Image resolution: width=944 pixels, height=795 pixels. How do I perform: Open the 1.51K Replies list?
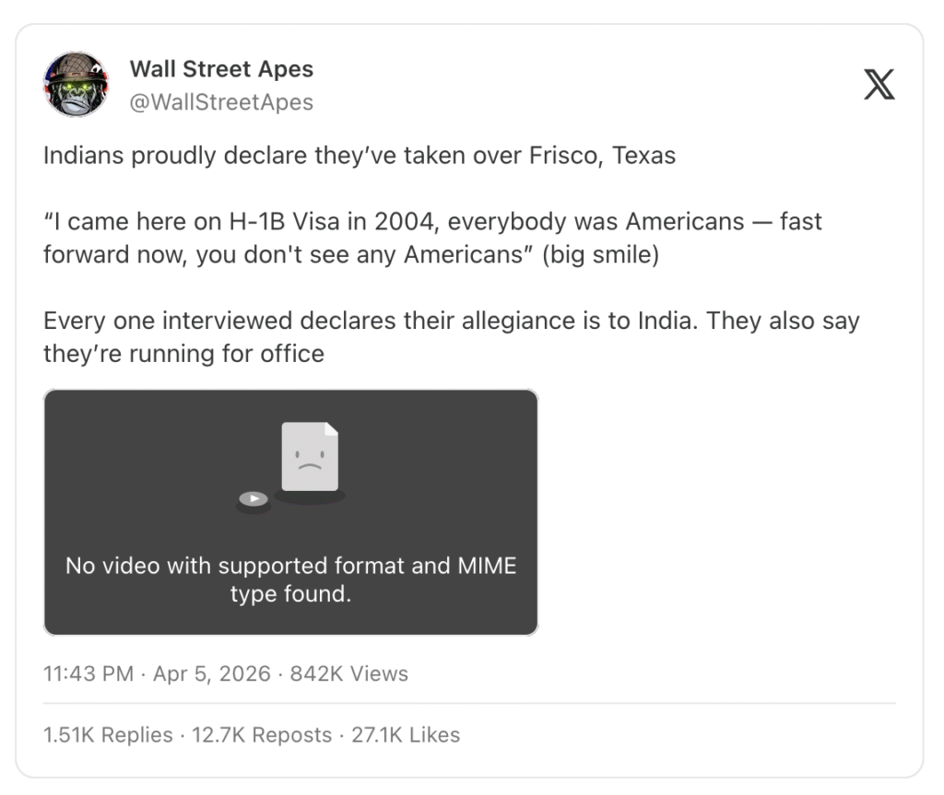click(x=108, y=734)
